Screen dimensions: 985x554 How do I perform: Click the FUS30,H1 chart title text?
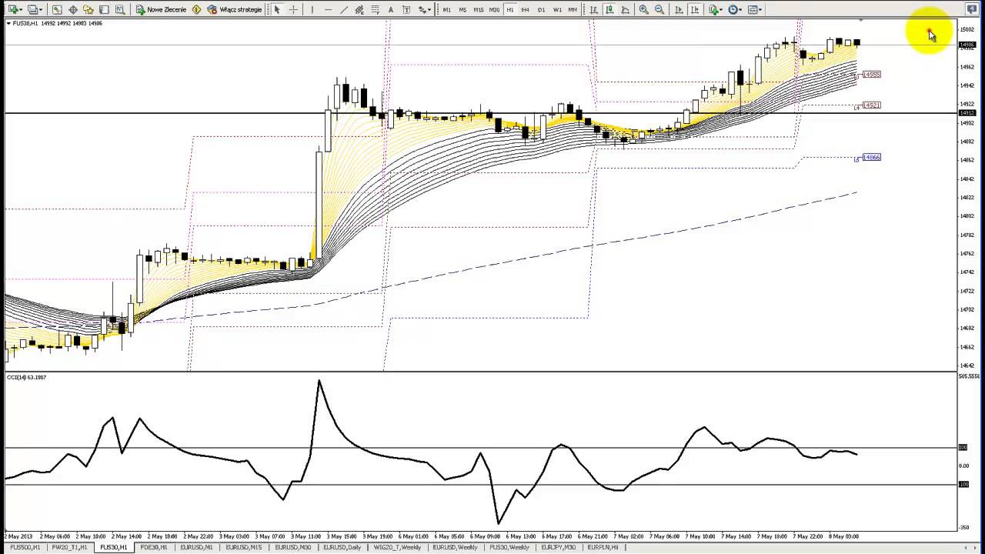25,23
